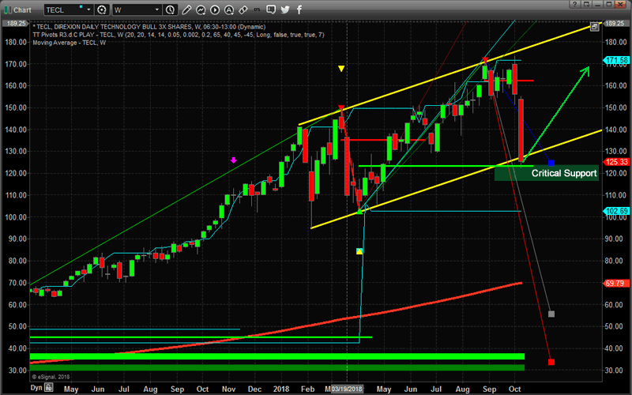The image size is (632, 395).
Task: Click the circled A alerts icon
Action: tap(229, 9)
